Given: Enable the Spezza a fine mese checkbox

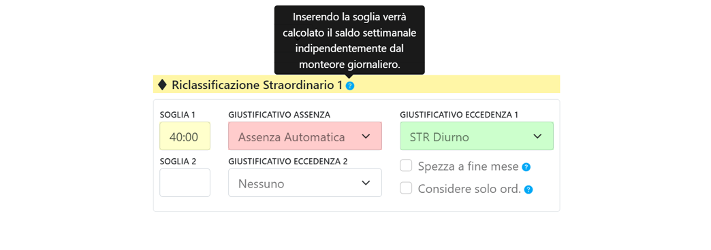Looking at the screenshot, I should coord(406,166).
